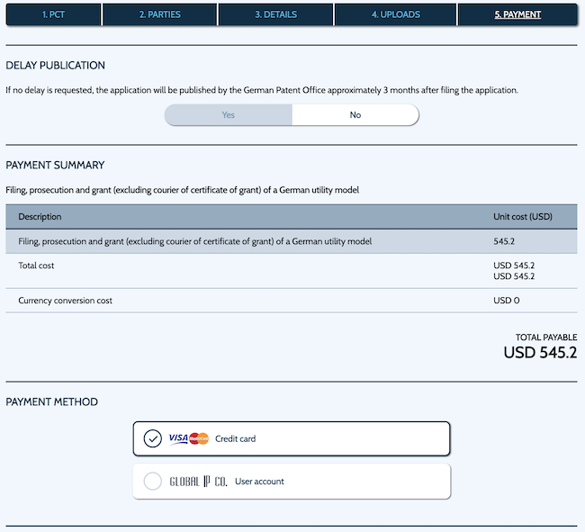Open the 4. UPLOADS tab
The width and height of the screenshot is (585, 532).
[x=395, y=14]
